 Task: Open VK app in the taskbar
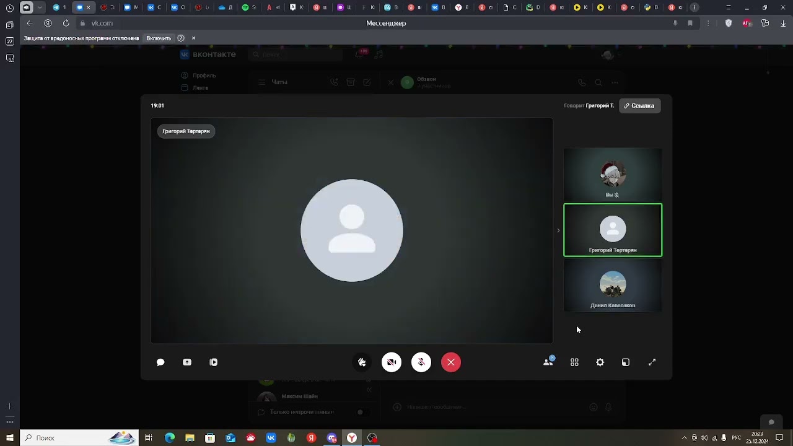pyautogui.click(x=271, y=438)
